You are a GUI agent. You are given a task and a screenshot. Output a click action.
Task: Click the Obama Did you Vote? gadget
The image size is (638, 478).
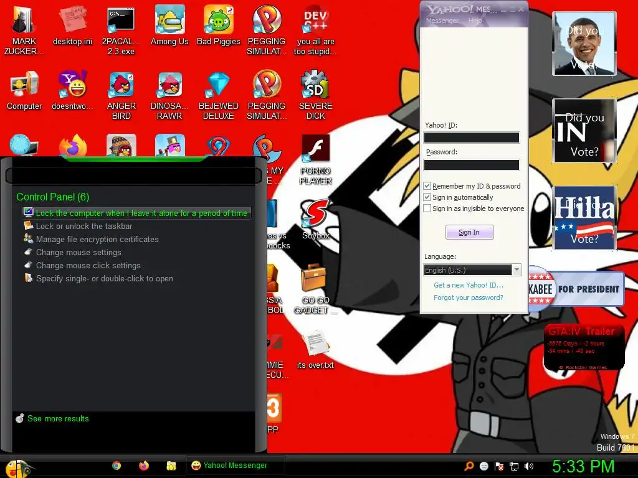pyautogui.click(x=584, y=44)
